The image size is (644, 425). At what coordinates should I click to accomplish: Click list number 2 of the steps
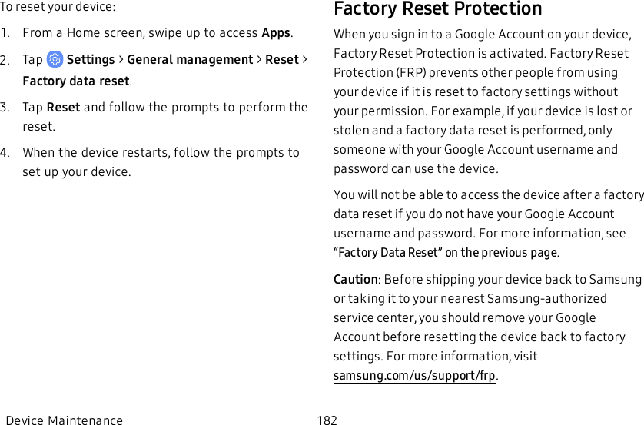point(5,60)
